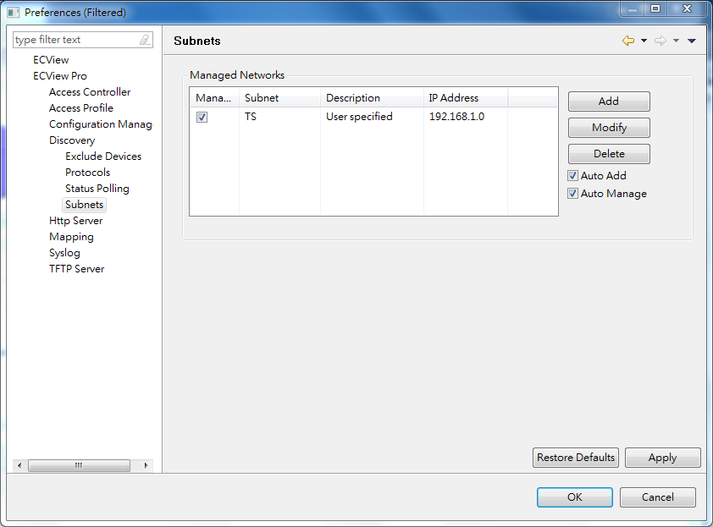The image size is (713, 527).
Task: Close the Preferences window
Action: (688, 9)
